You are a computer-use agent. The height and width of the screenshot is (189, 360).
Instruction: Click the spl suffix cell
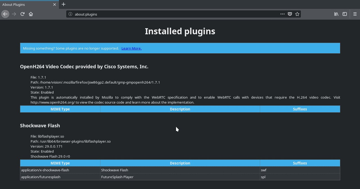tap(300, 177)
